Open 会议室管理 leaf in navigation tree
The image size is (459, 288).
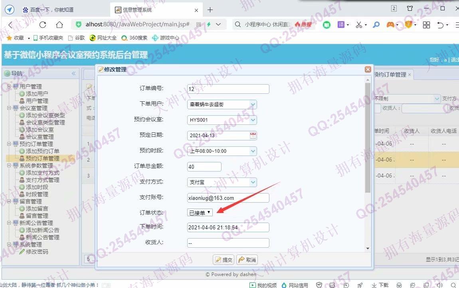37,137
